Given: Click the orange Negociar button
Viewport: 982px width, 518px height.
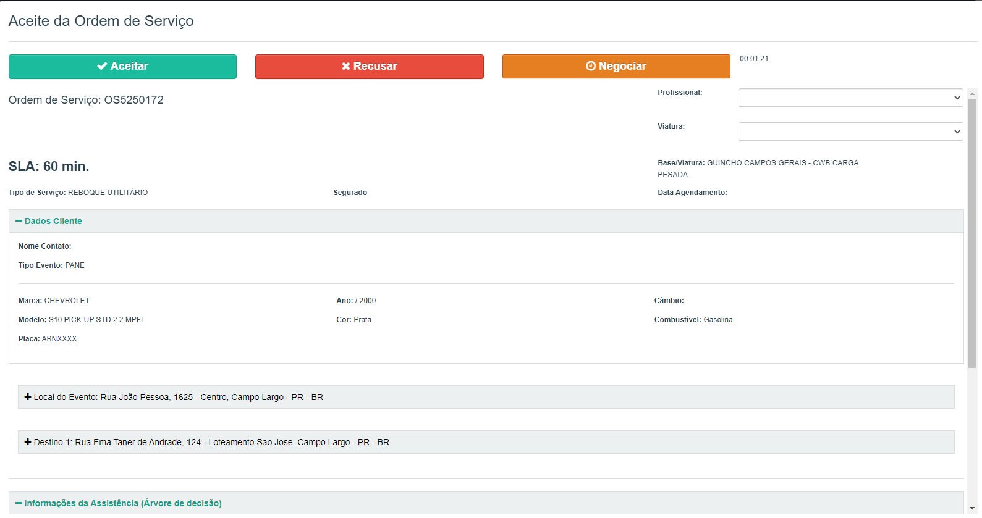Looking at the screenshot, I should (616, 67).
